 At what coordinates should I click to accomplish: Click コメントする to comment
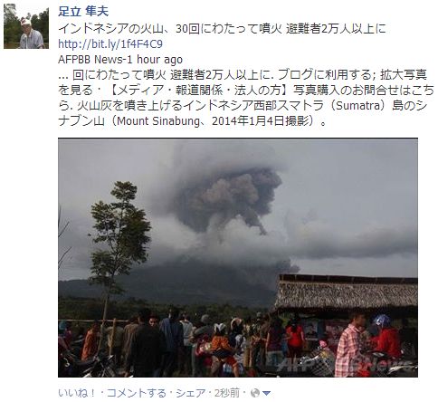(x=137, y=393)
